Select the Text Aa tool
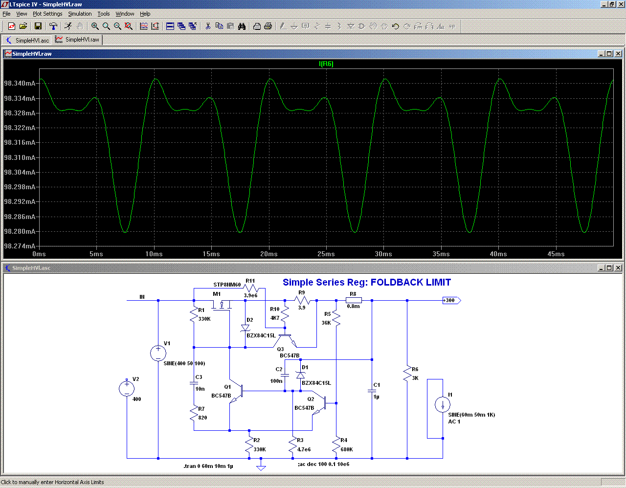The width and height of the screenshot is (626, 488). [x=441, y=26]
